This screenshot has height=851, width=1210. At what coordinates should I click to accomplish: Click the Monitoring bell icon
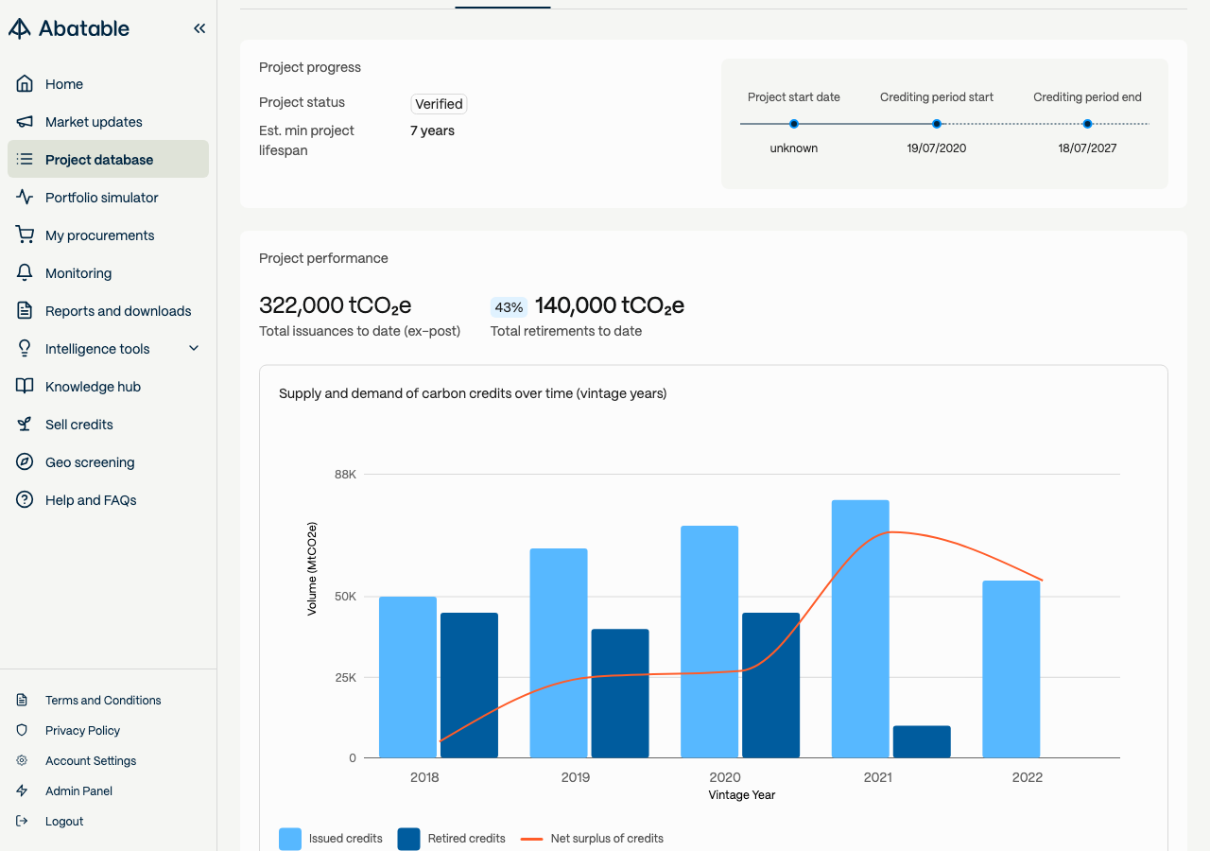coord(26,273)
